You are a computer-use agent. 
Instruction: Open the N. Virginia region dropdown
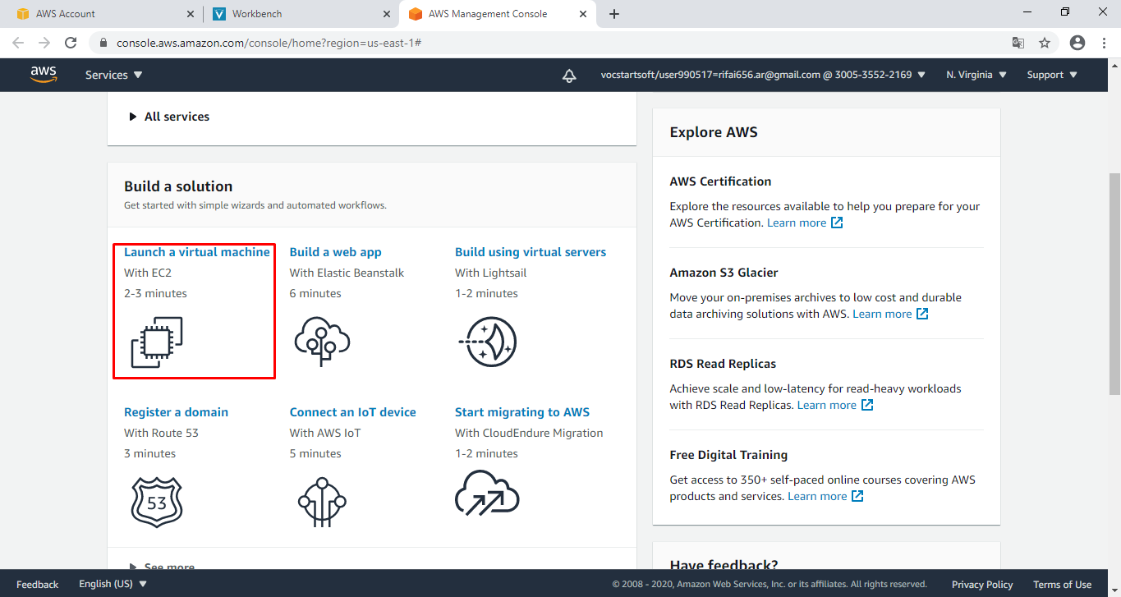point(976,75)
